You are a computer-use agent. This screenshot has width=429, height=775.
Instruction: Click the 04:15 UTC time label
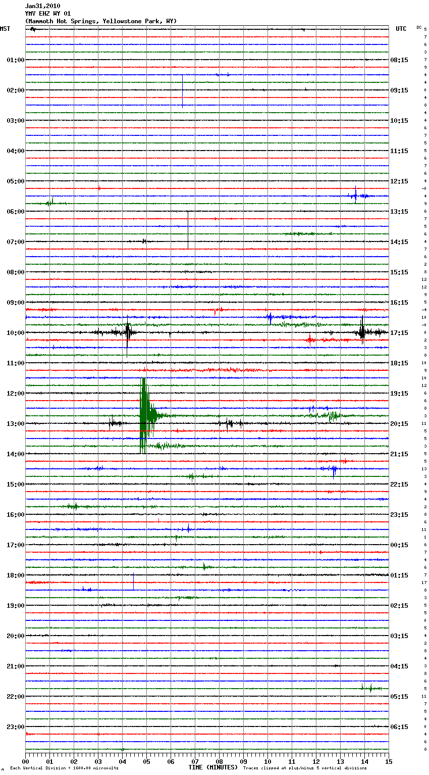(399, 666)
